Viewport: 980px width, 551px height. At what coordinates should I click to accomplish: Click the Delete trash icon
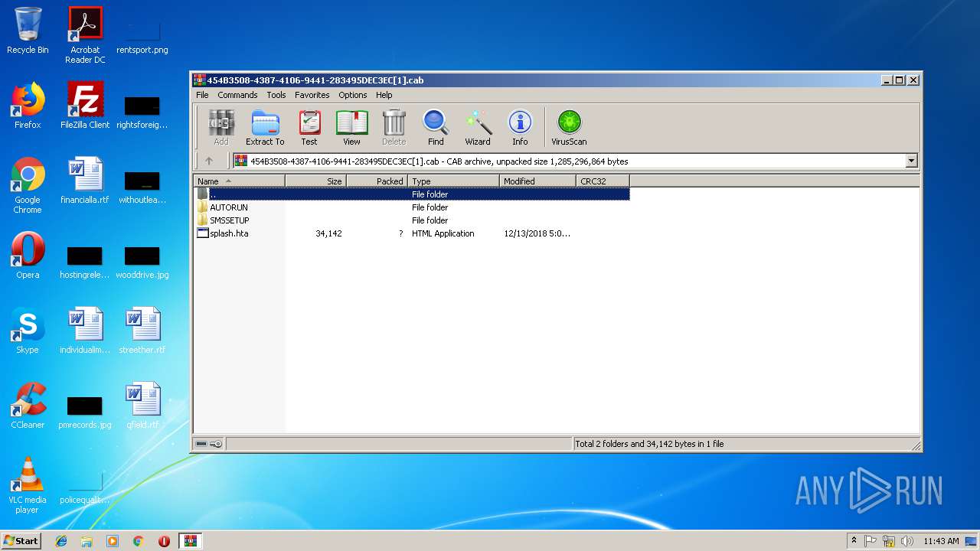tap(394, 127)
